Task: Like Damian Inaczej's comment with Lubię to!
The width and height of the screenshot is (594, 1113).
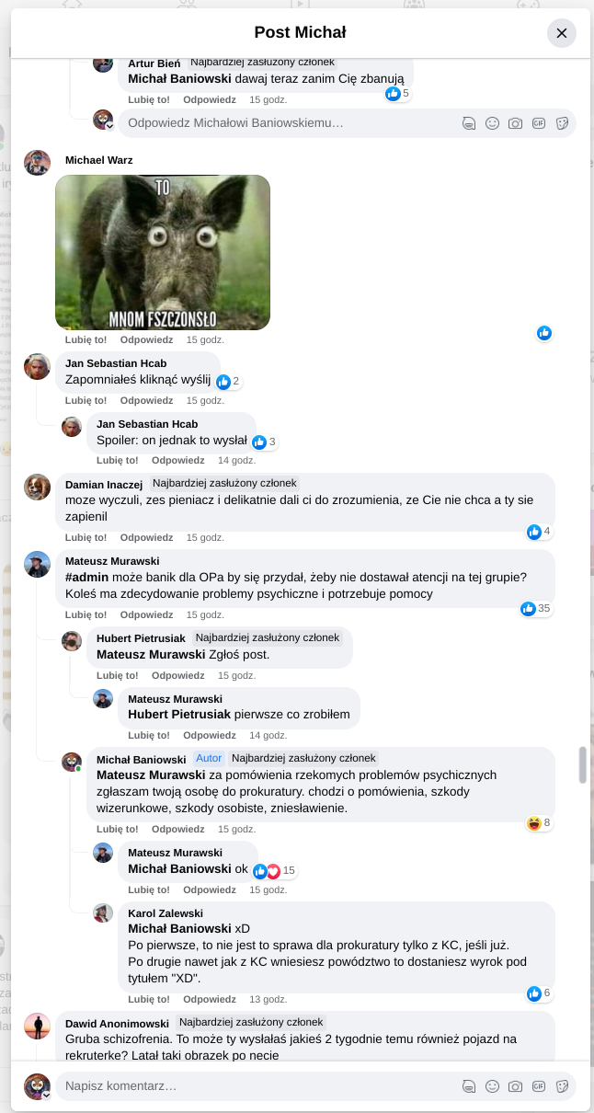Action: pos(86,537)
